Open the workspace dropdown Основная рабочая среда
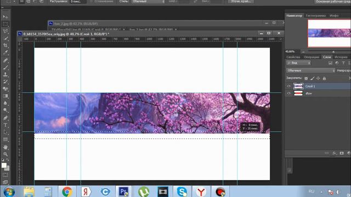351x197 pixels. pyautogui.click(x=333, y=2)
